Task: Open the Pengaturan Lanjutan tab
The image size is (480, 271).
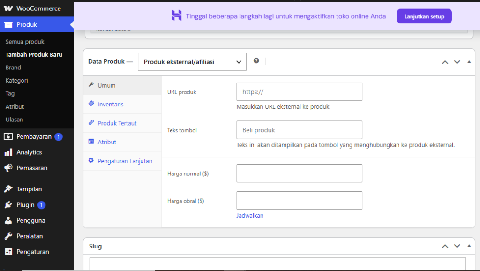Action: [x=122, y=161]
